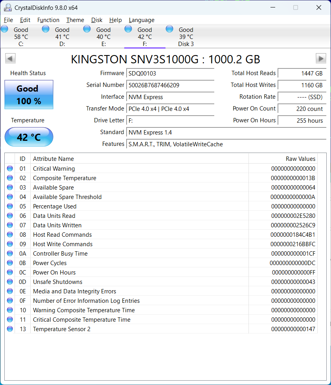
Task: Click the status orb for Power On Hours row
Action: point(10,272)
